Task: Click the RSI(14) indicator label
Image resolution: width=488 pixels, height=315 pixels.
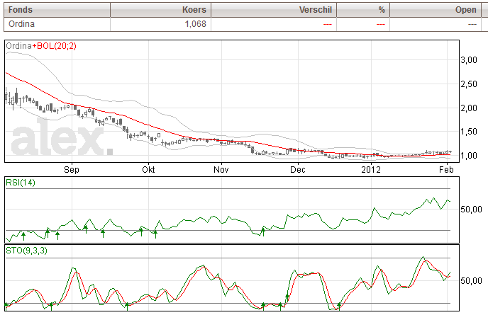Action: click(x=21, y=183)
